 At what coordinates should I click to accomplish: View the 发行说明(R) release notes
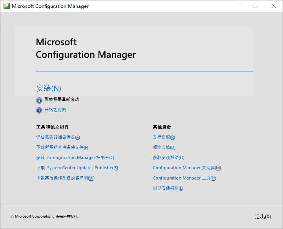164,137
